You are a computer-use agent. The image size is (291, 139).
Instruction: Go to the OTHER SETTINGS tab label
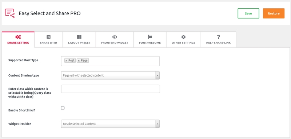[x=183, y=43]
